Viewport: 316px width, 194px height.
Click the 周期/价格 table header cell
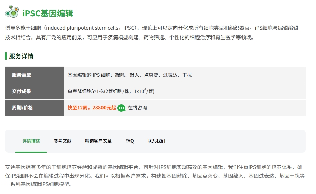pyautogui.click(x=34, y=108)
